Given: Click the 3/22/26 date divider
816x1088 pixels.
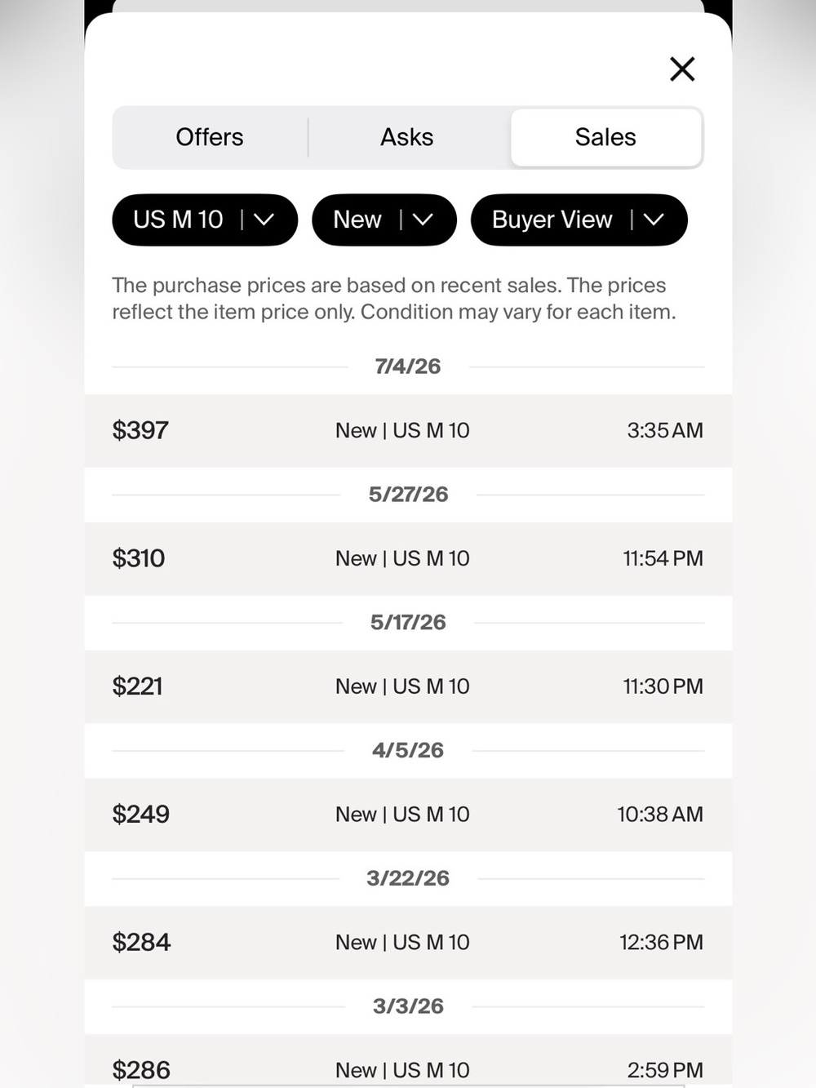Looking at the screenshot, I should [408, 878].
